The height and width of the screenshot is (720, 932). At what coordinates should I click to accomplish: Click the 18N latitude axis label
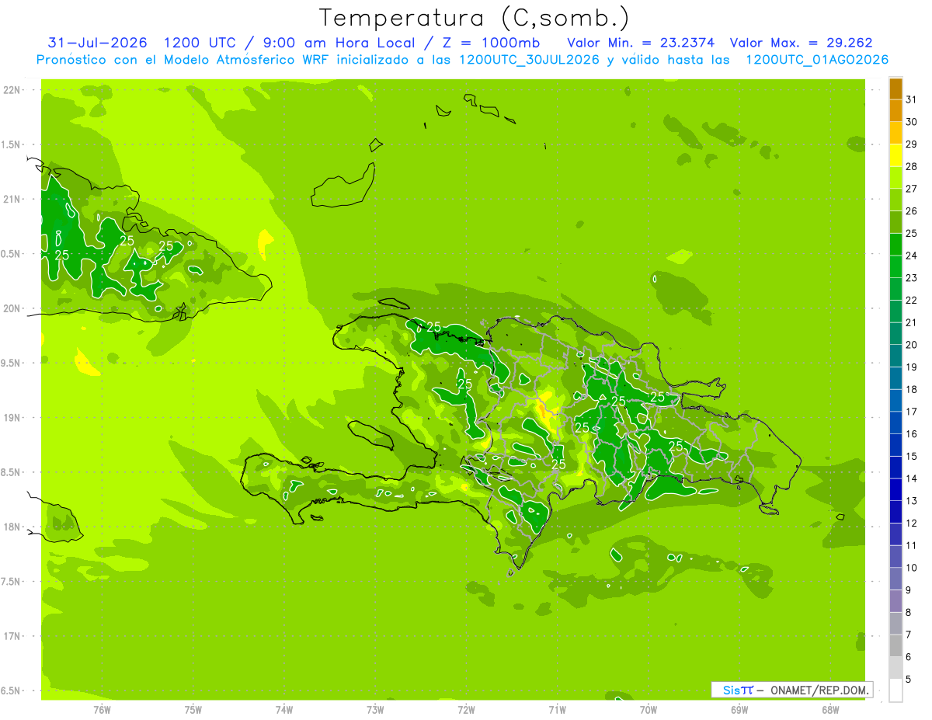click(12, 527)
